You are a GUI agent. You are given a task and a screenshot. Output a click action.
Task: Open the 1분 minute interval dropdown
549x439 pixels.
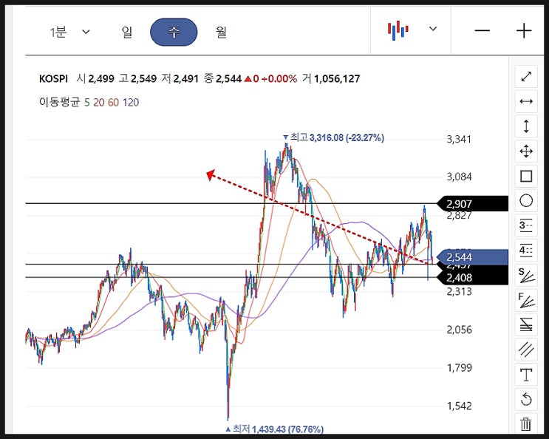coord(69,33)
